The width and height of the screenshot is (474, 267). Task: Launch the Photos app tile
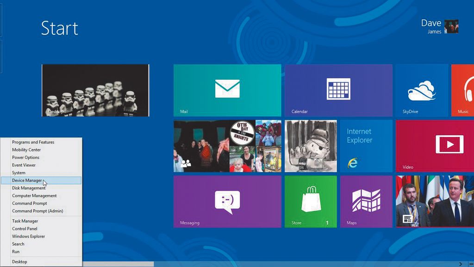[311, 146]
